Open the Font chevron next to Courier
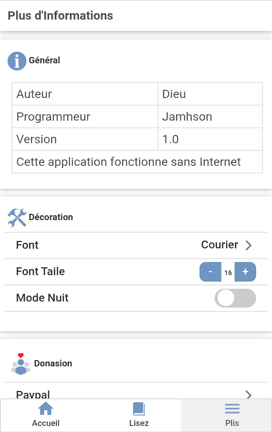 [249, 245]
